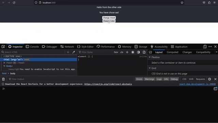Open react-dom.development.js source link
Viewport: 218px width, 123px height.
tap(197, 84)
